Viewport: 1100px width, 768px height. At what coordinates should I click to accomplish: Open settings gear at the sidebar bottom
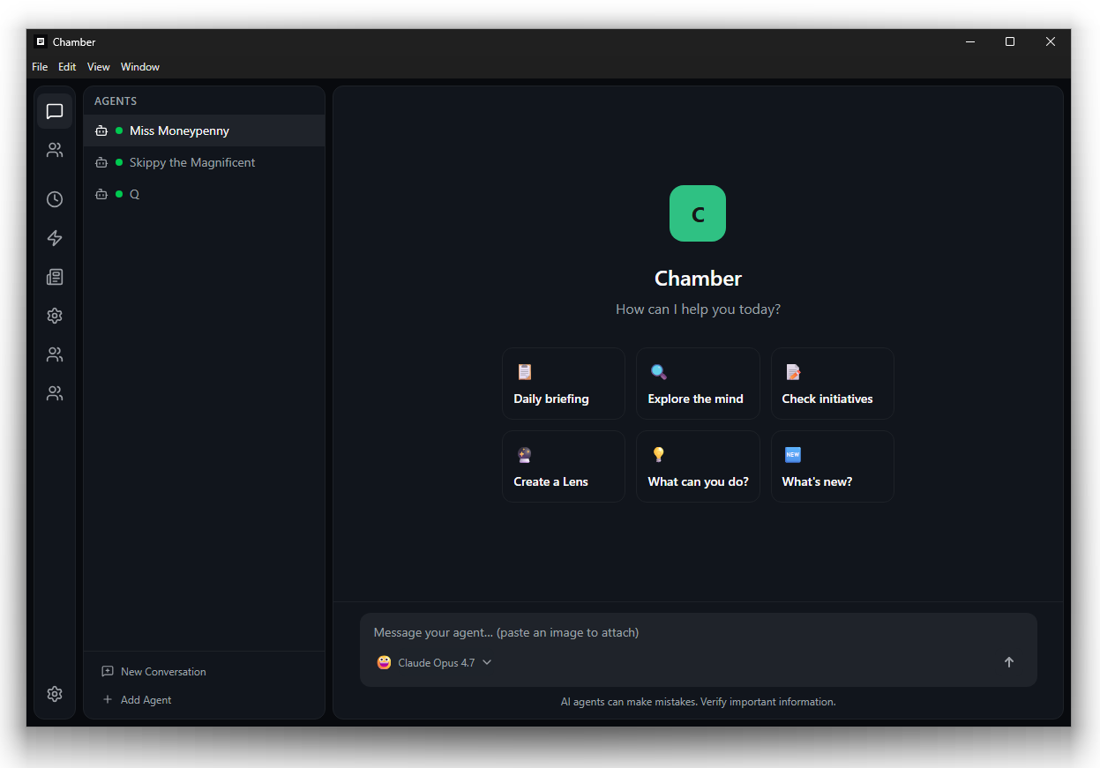click(55, 694)
